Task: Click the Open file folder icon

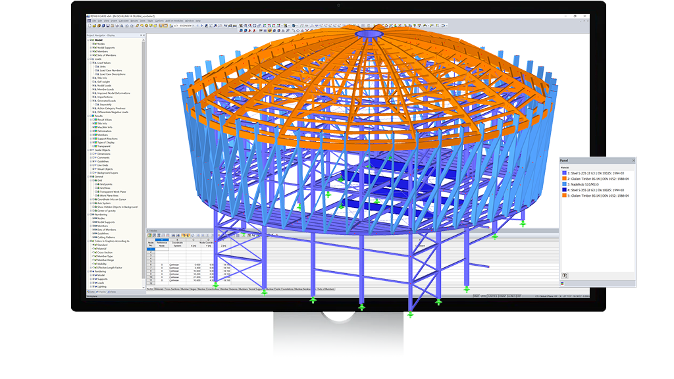Action: [x=94, y=26]
